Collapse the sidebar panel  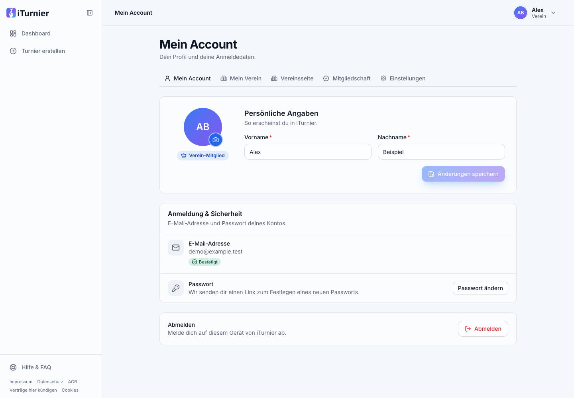click(90, 13)
